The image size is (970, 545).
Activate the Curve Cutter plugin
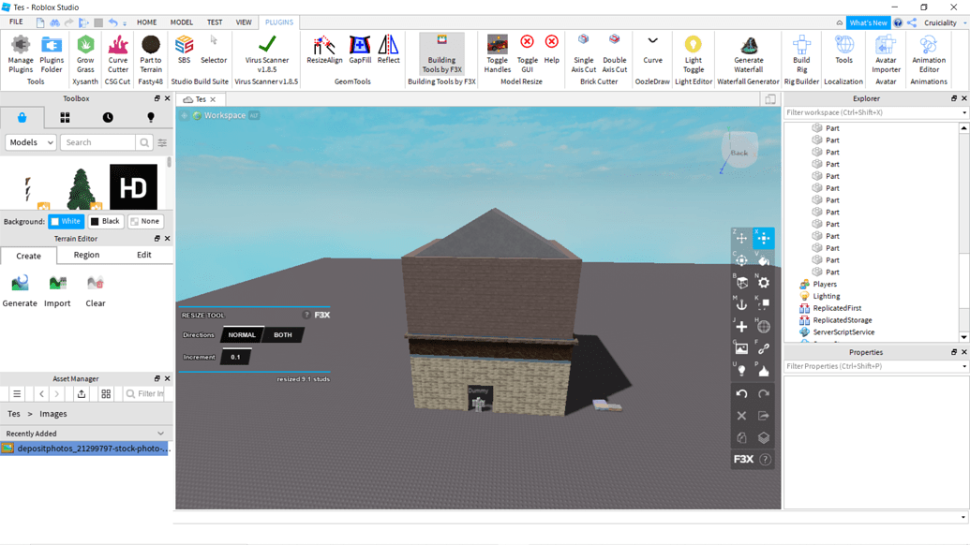117,54
